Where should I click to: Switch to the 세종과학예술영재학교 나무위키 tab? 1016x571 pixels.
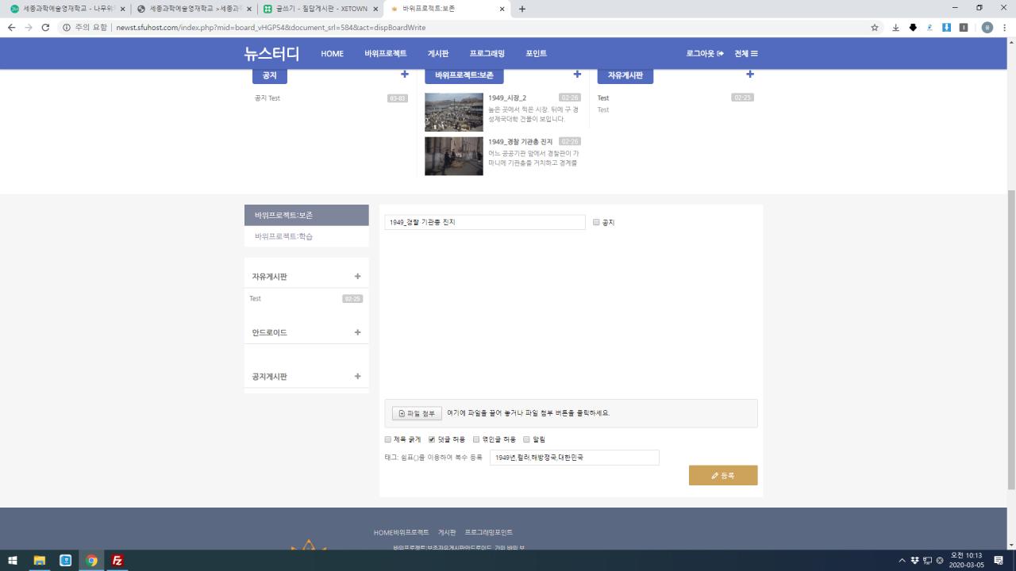(x=65, y=9)
